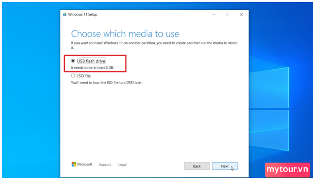
Task: Open the Legal link
Action: (x=123, y=164)
